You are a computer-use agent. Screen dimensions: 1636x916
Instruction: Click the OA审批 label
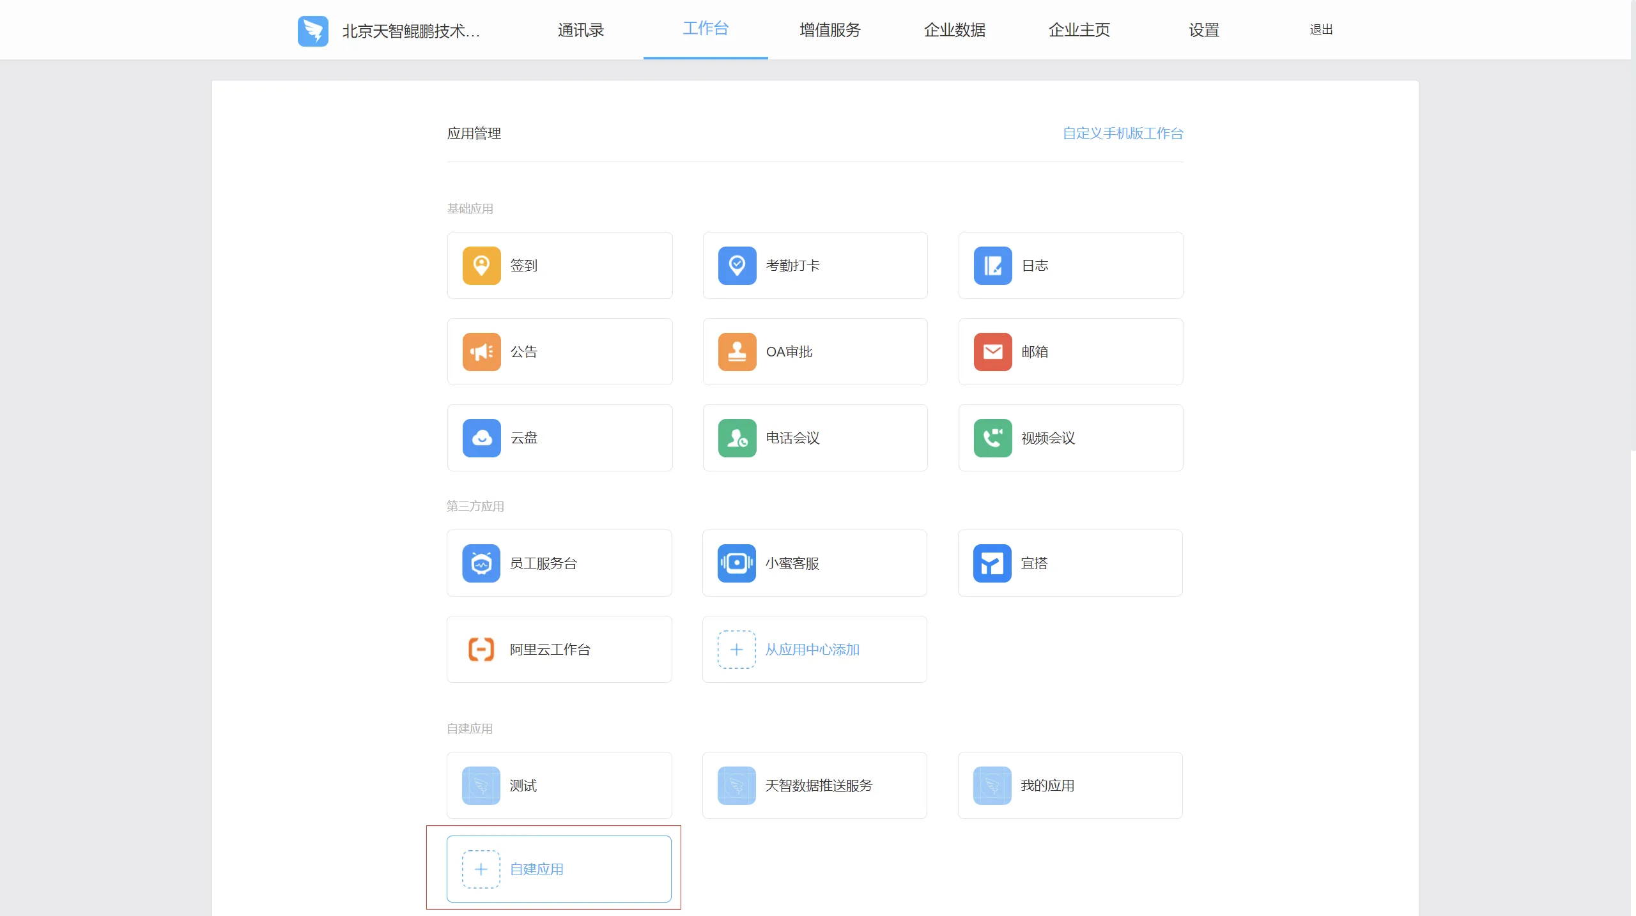click(789, 351)
